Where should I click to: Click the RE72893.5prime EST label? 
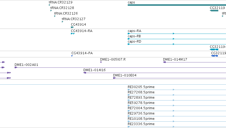(141, 98)
